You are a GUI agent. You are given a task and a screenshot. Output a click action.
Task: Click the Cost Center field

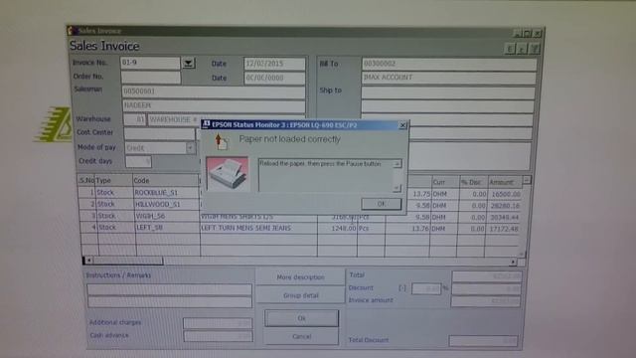159,133
